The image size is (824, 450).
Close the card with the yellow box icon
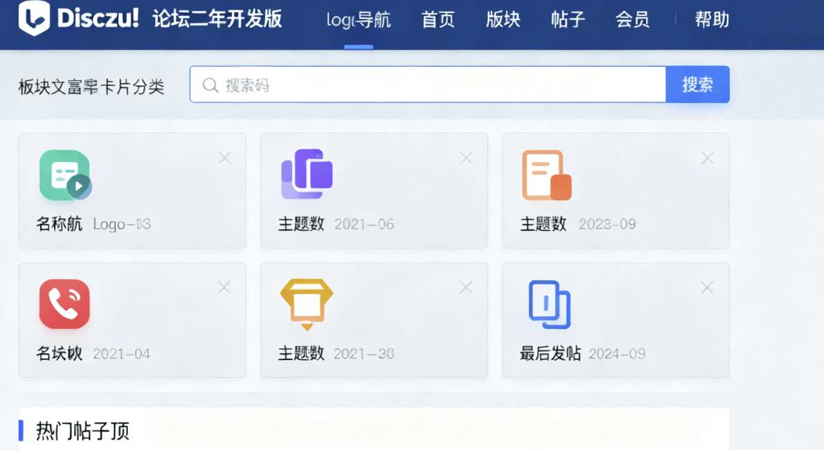coord(465,287)
